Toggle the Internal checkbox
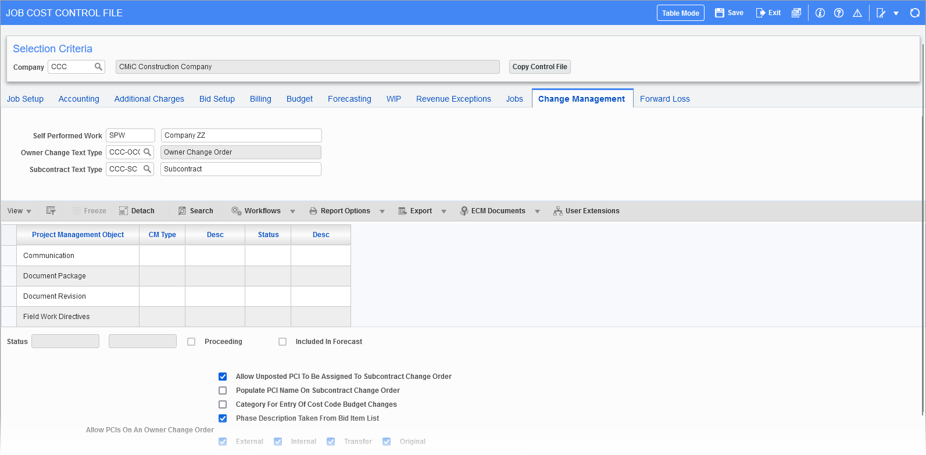The height and width of the screenshot is (455, 926). [x=278, y=442]
